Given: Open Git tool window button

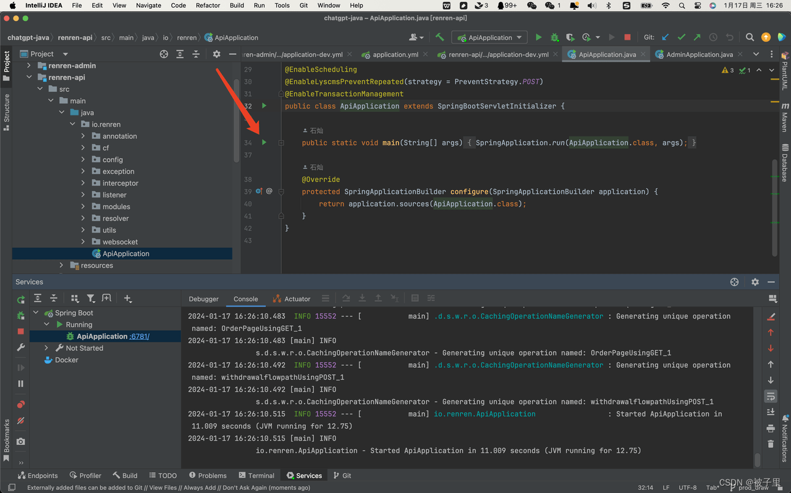Looking at the screenshot, I should (342, 476).
